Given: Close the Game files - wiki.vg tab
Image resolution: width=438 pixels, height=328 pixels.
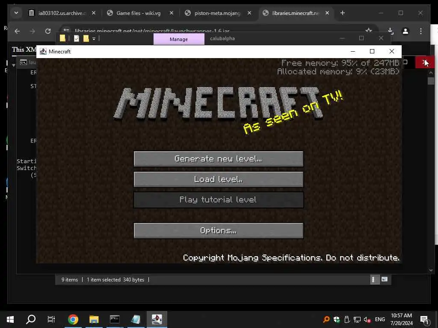Looking at the screenshot, I should 172,13.
